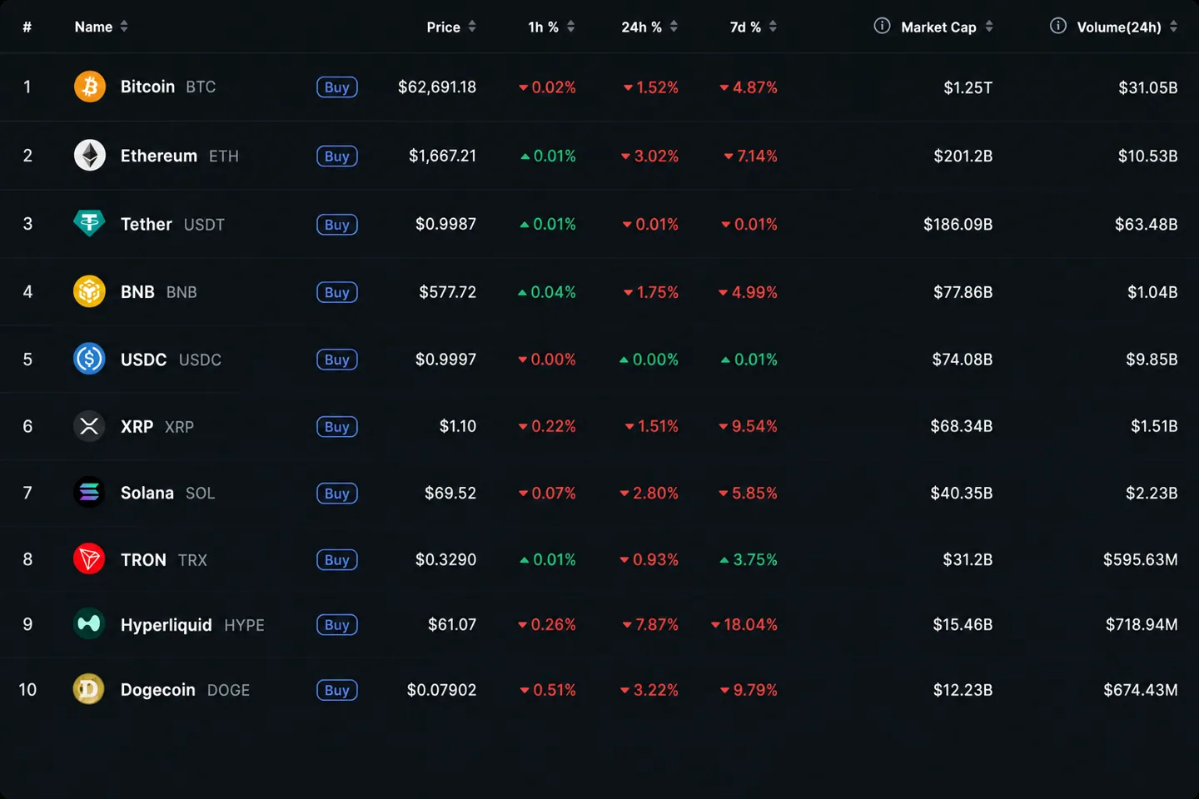
Task: Click Buy button for XRP
Action: click(x=337, y=427)
